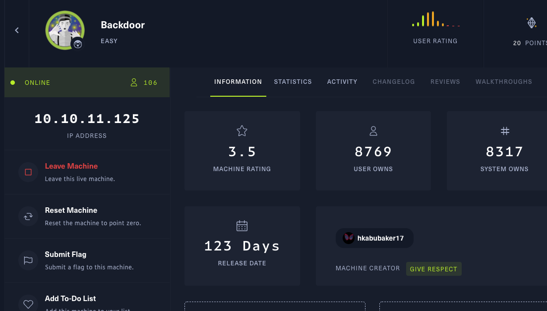
Task: Click the EASY difficulty label
Action: click(109, 41)
